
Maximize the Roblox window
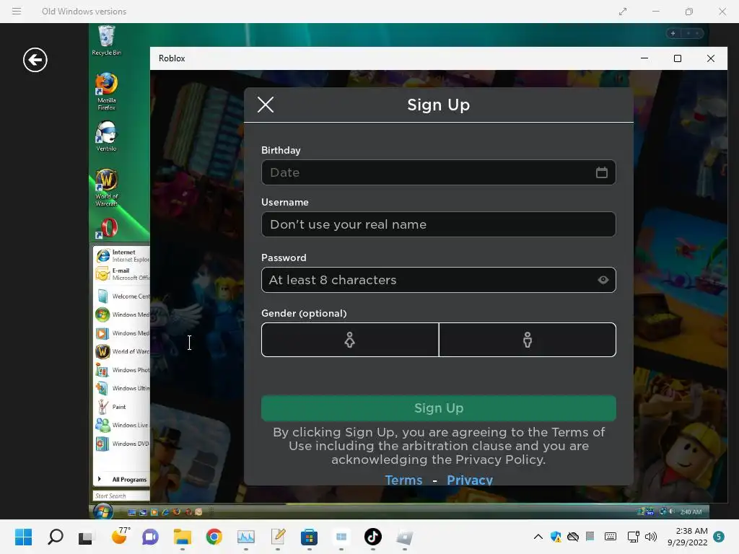coord(677,58)
